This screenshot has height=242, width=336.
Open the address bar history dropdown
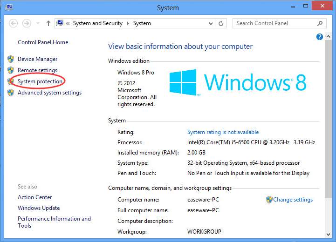click(211, 23)
